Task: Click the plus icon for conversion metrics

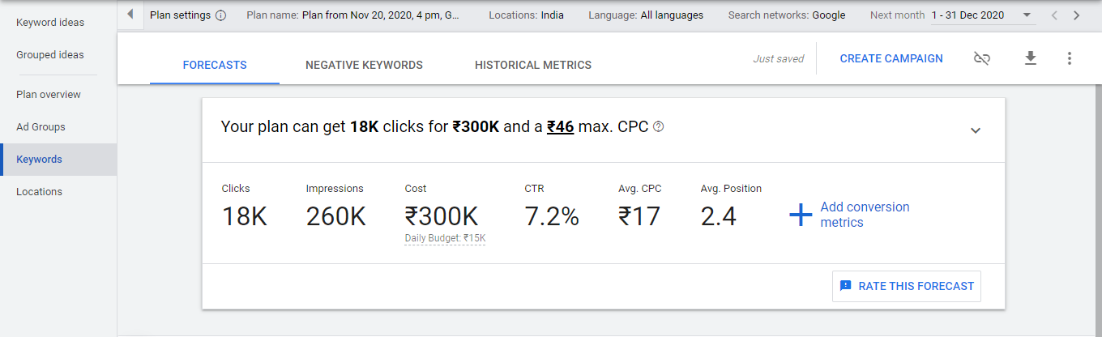Action: coord(801,215)
